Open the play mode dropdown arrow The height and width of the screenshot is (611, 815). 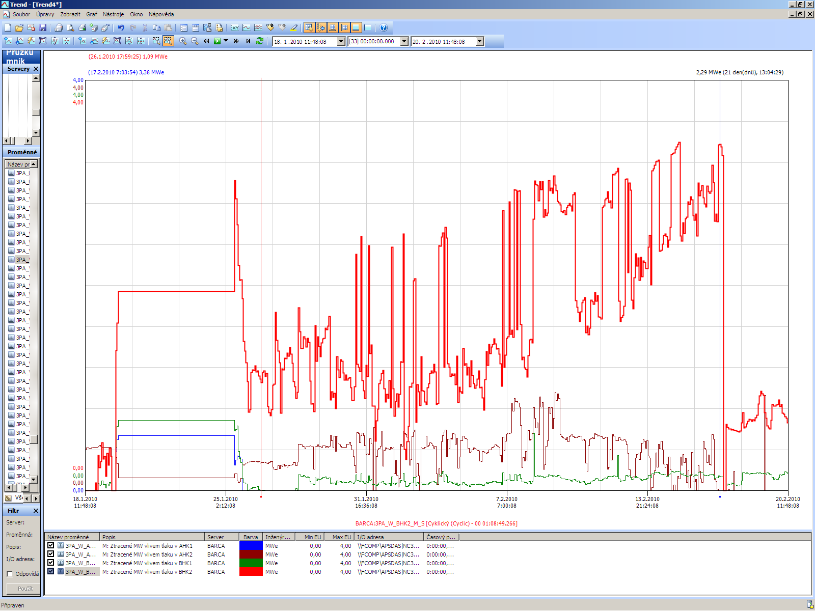pyautogui.click(x=226, y=41)
